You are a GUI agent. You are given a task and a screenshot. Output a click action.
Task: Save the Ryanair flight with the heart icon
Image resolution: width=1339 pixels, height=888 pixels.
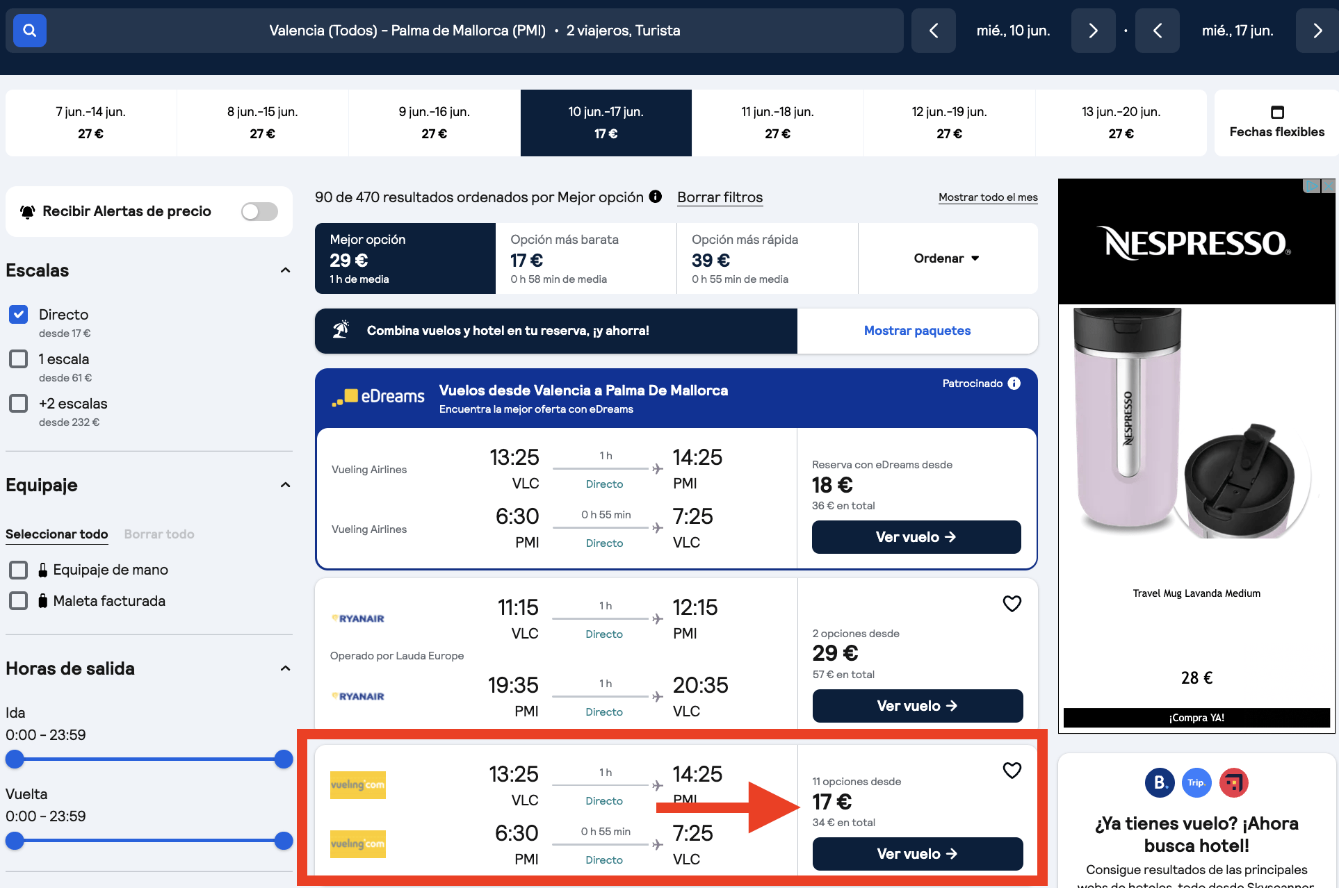[1012, 603]
